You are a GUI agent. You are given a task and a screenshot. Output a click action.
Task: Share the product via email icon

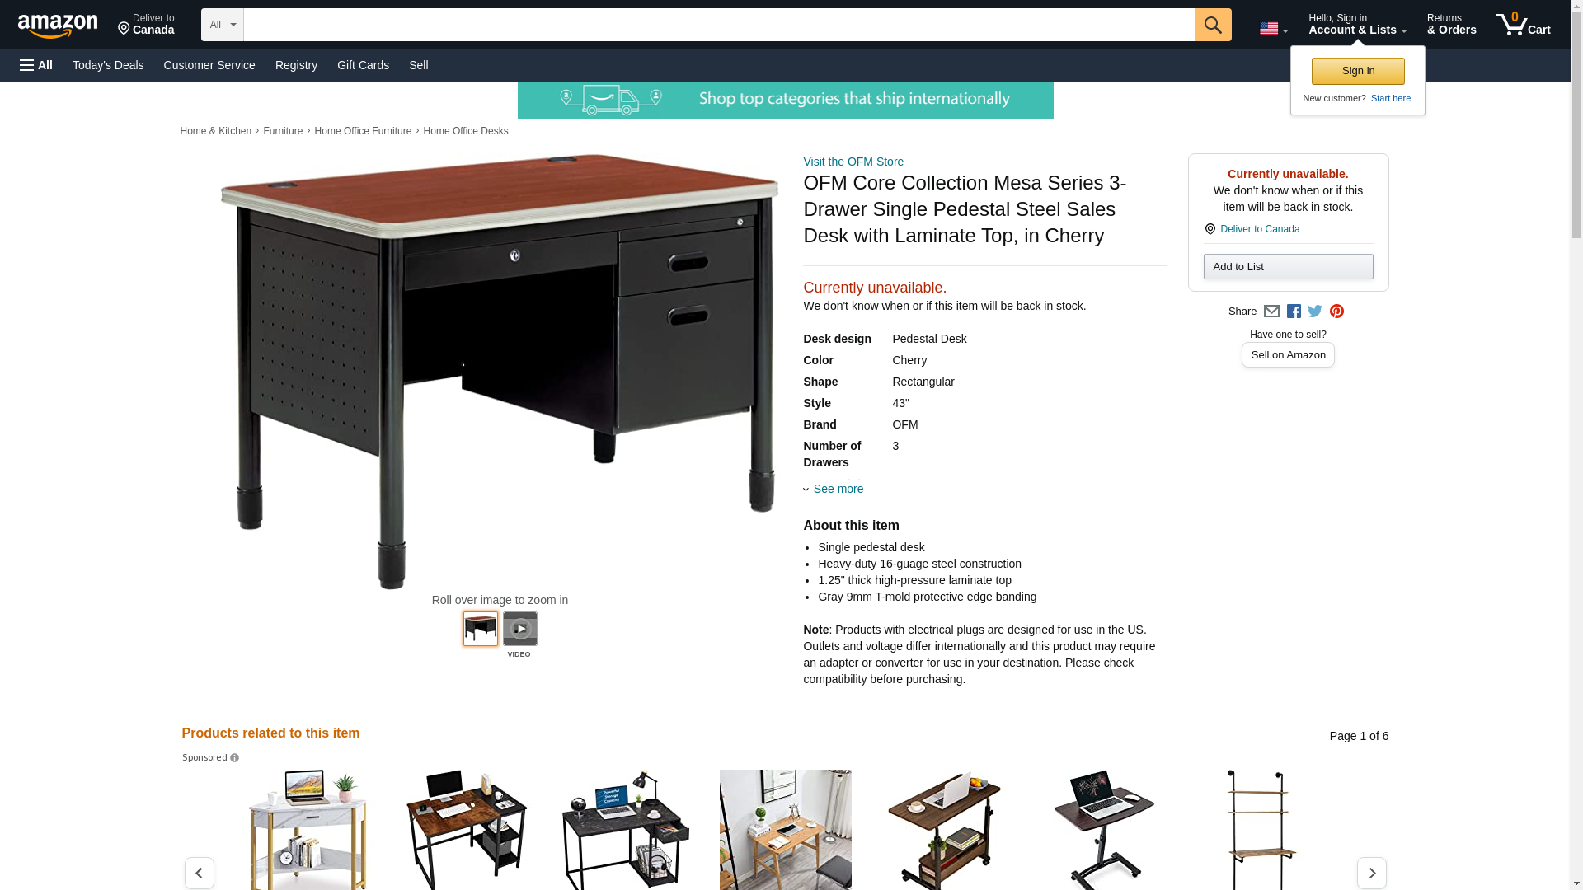(x=1271, y=311)
